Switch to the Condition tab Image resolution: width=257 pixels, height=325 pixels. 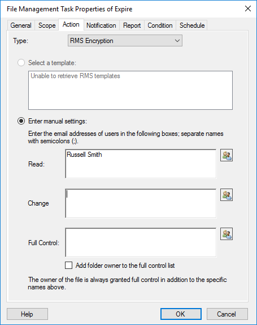coord(160,25)
